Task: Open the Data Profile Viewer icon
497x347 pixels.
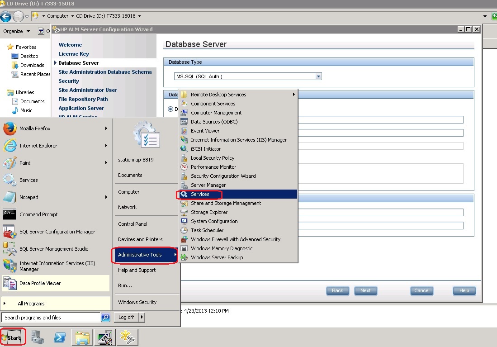Action: 9,283
